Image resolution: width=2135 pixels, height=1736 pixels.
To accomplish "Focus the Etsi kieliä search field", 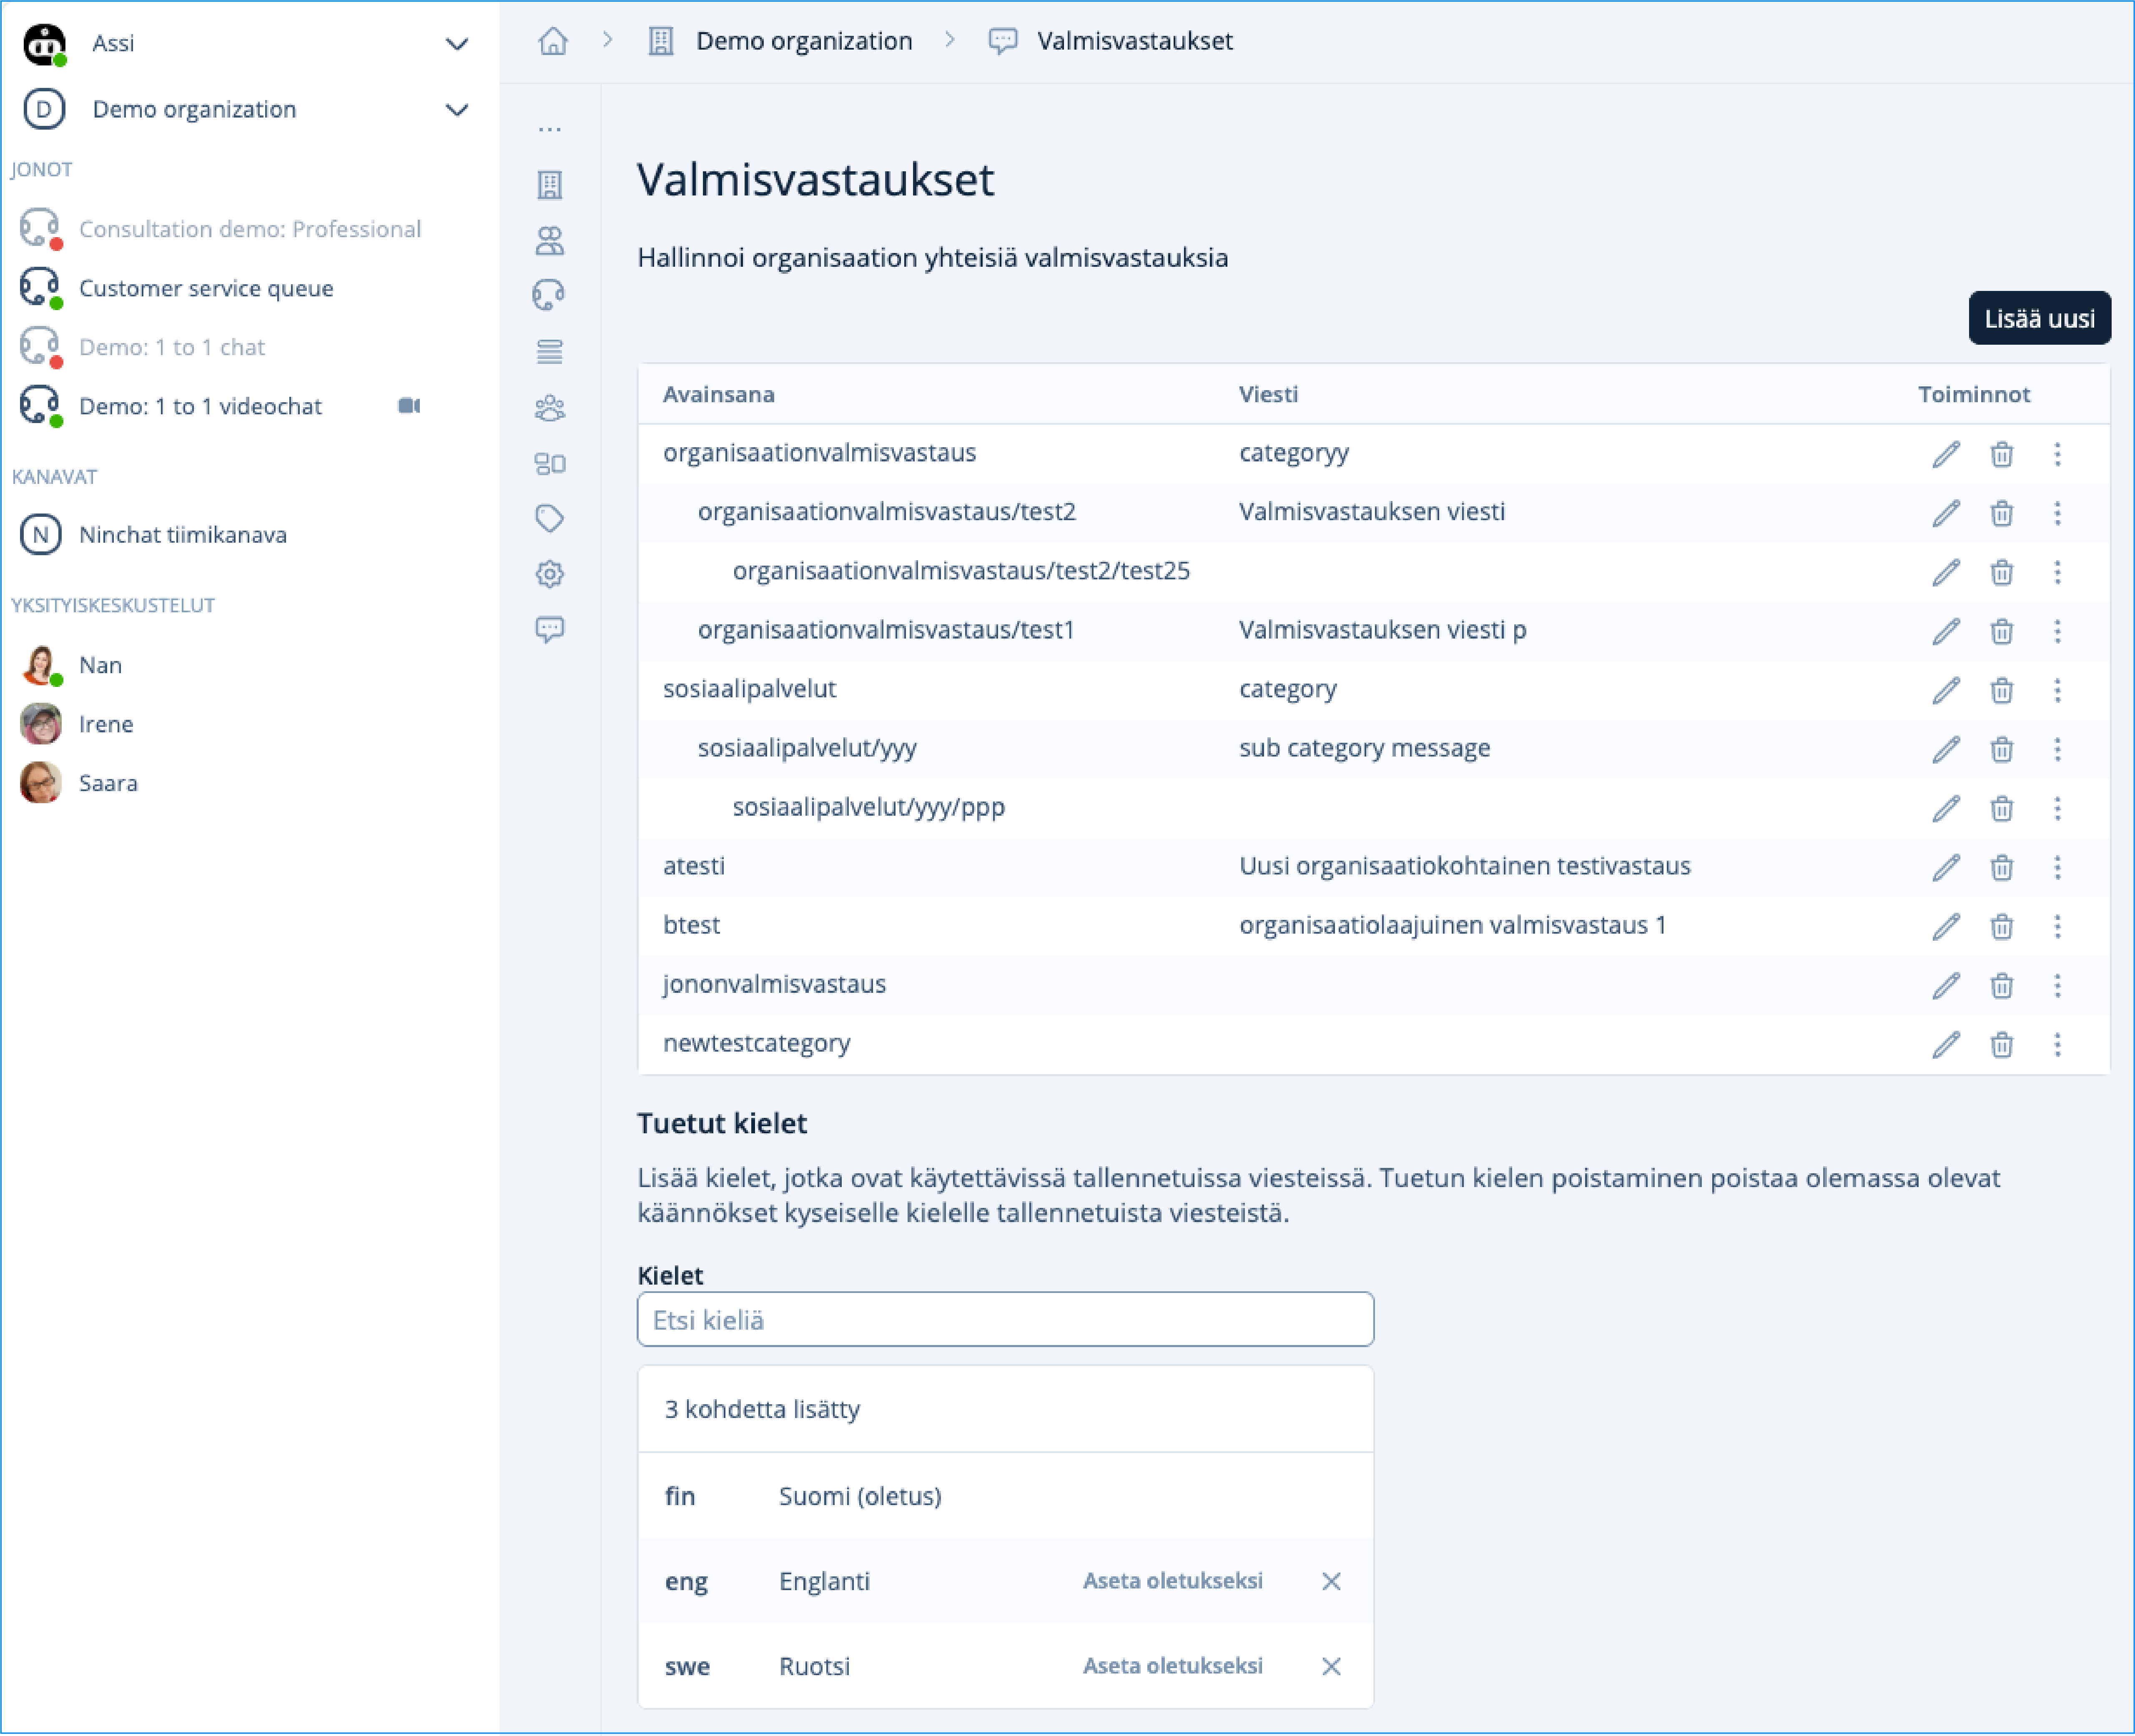I will click(1005, 1320).
